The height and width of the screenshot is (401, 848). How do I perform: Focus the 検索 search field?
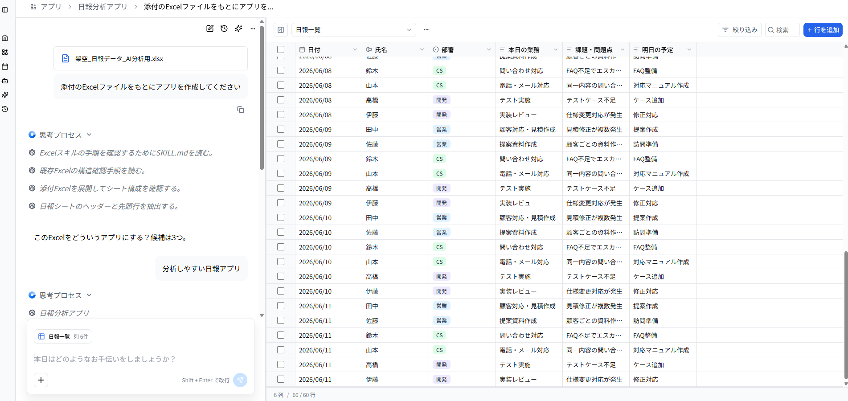point(782,30)
